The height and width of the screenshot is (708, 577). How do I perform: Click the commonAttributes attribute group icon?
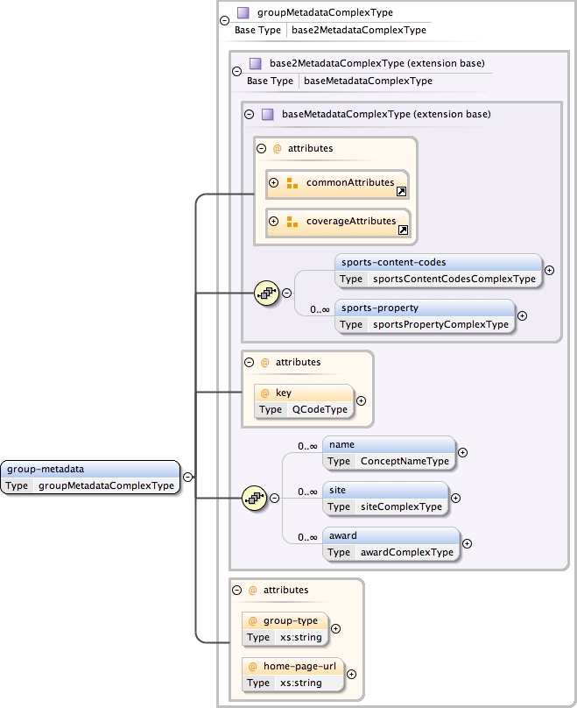click(292, 183)
